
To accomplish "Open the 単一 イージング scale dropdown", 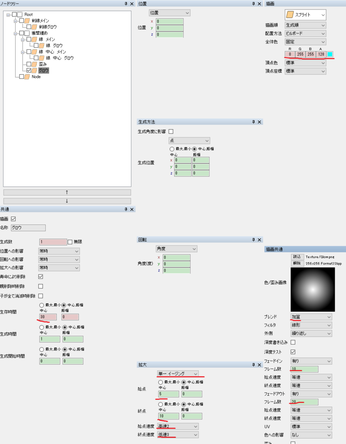I will coord(178,373).
